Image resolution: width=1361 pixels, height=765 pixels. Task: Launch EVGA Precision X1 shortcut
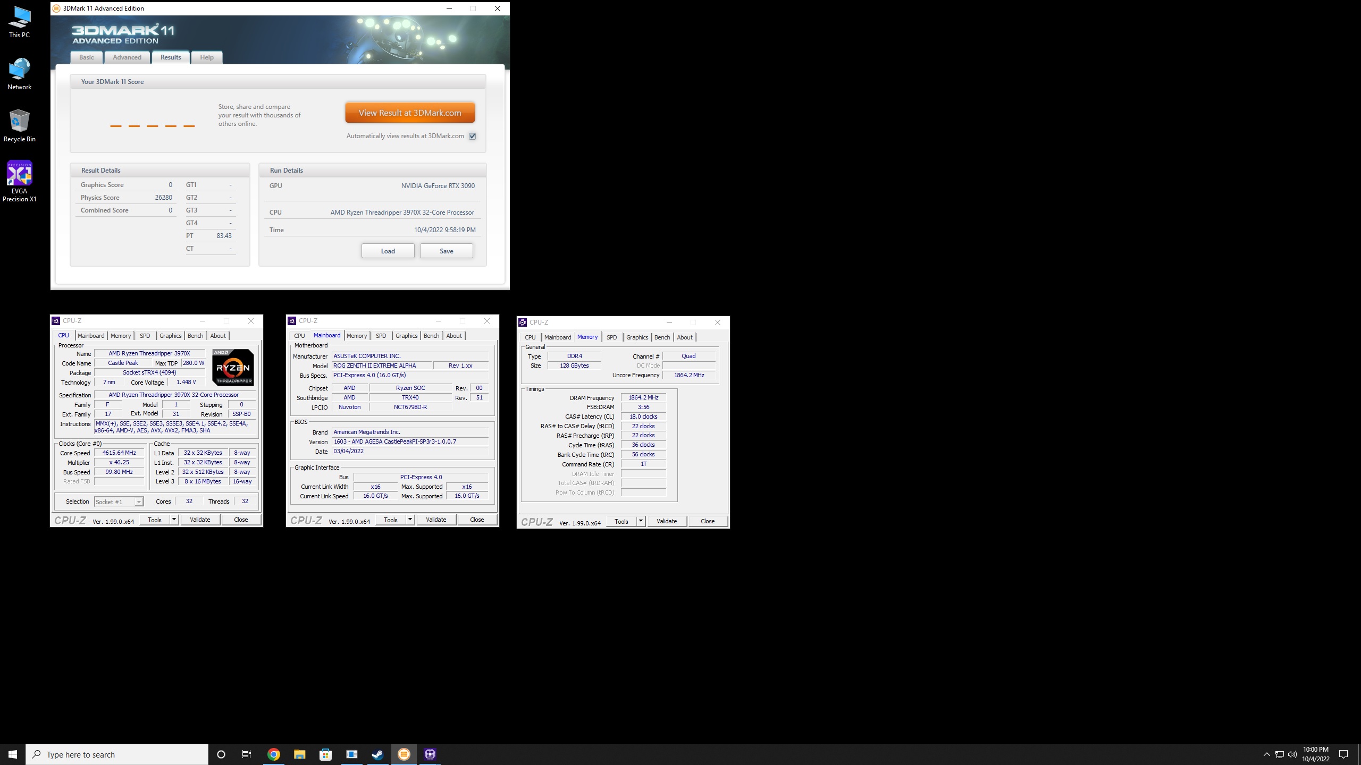(x=19, y=181)
